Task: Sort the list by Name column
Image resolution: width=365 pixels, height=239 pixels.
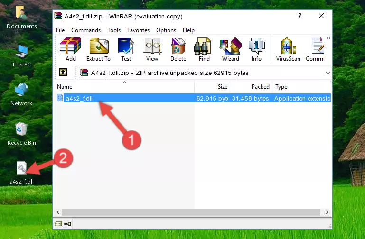Action: pyautogui.click(x=124, y=87)
